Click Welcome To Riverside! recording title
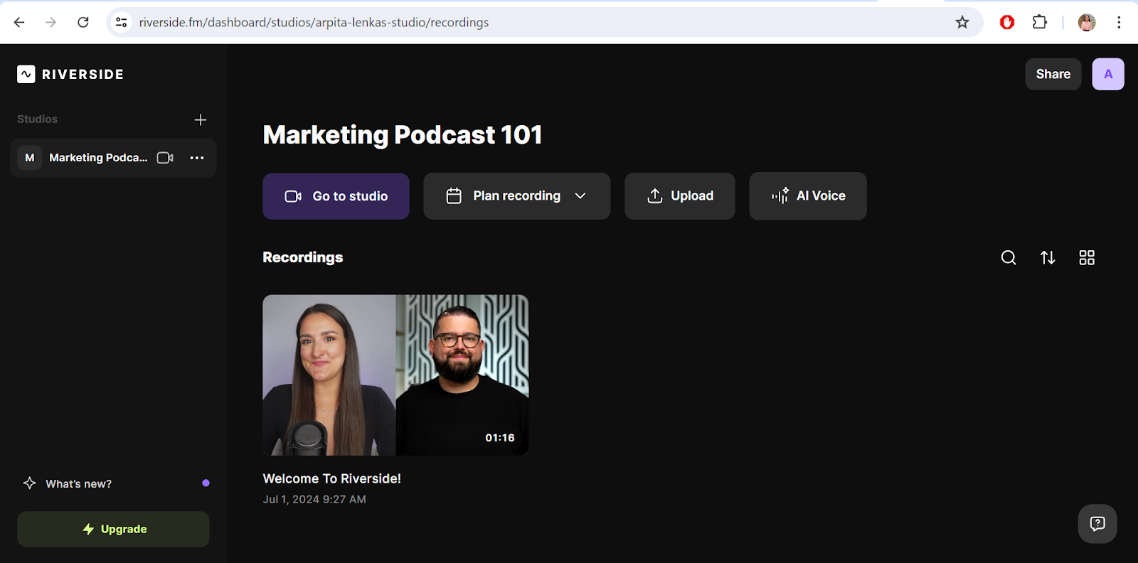The height and width of the screenshot is (563, 1138). coord(332,479)
